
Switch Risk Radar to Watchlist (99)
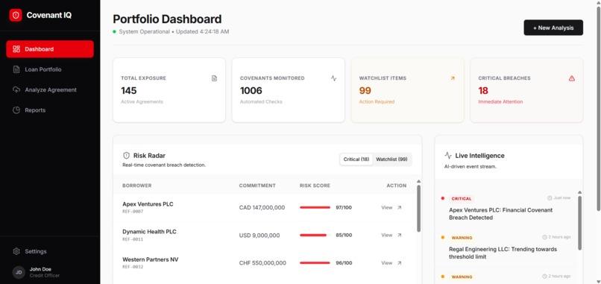pos(391,159)
